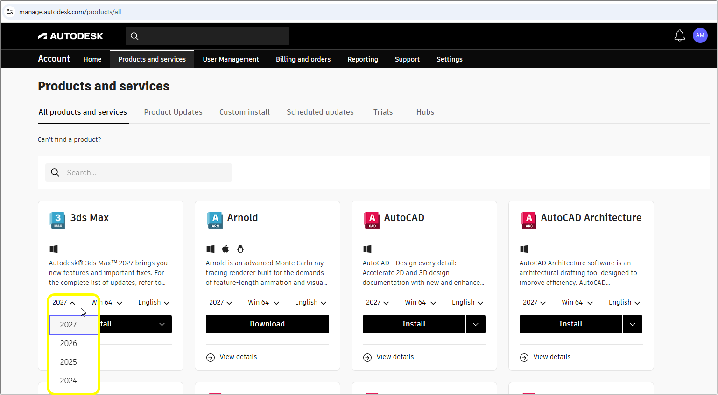Open Arnold English language dropdown

(310, 303)
